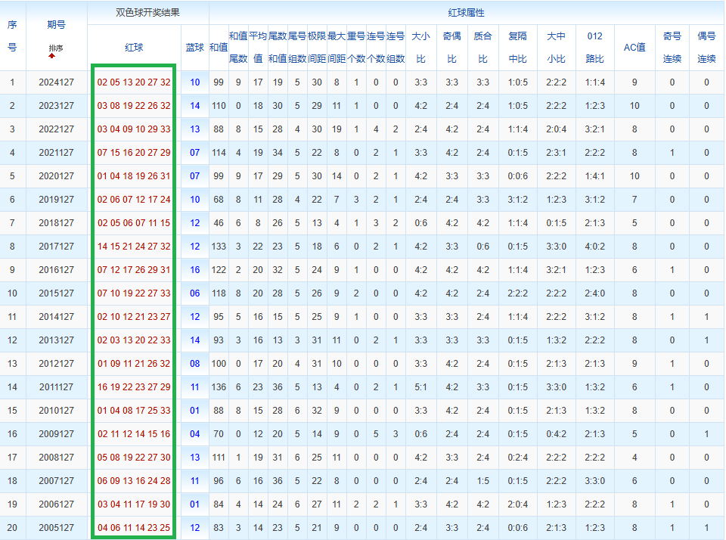Click sum value 46 in row 2018127
726x540 pixels.
(219, 223)
